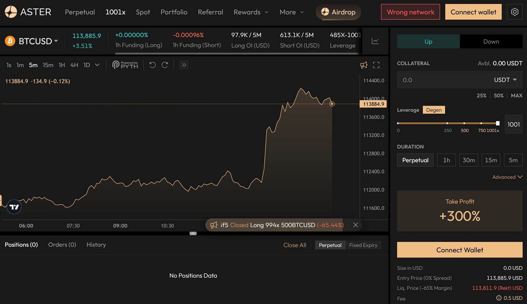Click the TradingView logo on the chart
The width and height of the screenshot is (527, 304).
point(14,207)
